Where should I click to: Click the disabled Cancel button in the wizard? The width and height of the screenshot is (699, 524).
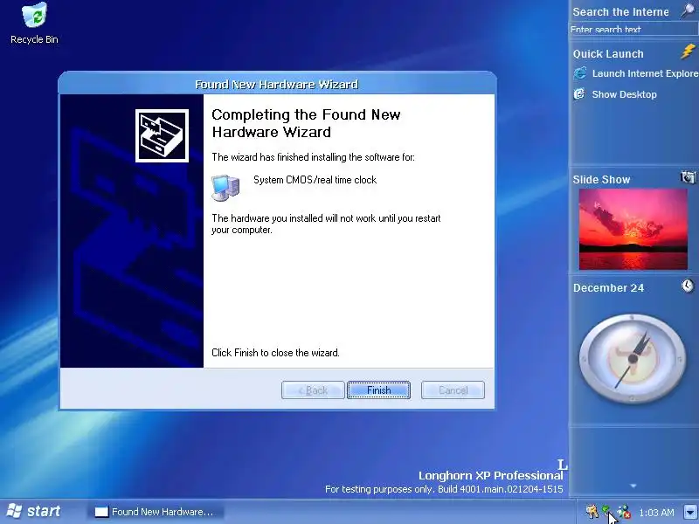tap(453, 390)
